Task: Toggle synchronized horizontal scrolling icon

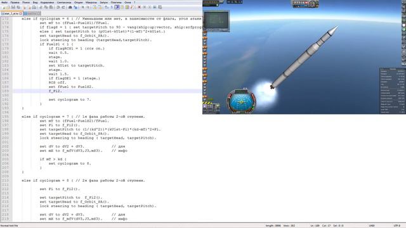Action: coord(100,7)
